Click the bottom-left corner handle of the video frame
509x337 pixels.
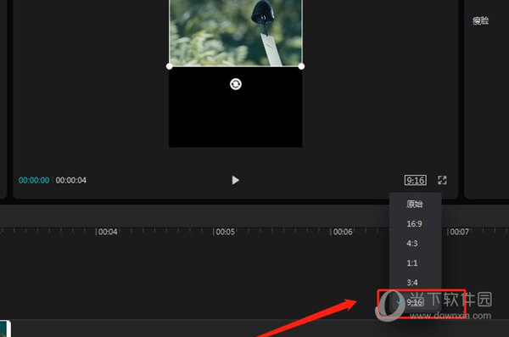(x=169, y=66)
